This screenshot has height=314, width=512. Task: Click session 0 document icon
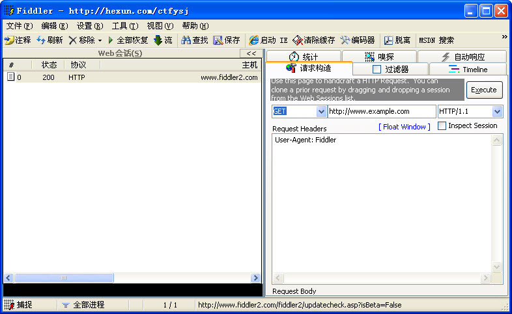pos(11,77)
